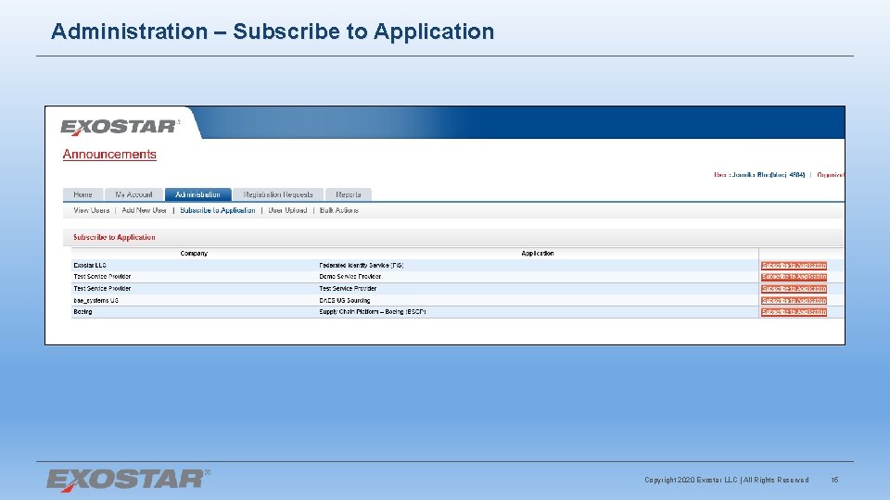Click the Subscribe to Application section heading
890x500 pixels.
coord(114,237)
